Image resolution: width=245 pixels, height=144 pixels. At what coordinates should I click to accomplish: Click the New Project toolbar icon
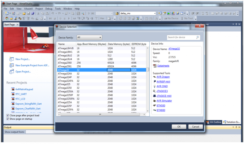(x=7, y=14)
